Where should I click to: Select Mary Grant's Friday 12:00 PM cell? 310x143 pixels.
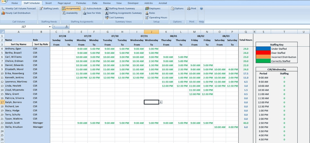pos(194,94)
